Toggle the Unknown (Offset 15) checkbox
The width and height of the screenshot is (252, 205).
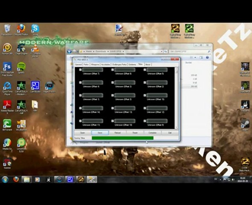145,95
